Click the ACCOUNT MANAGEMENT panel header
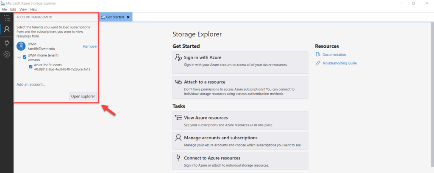Image resolution: width=434 pixels, height=173 pixels. 35,17
